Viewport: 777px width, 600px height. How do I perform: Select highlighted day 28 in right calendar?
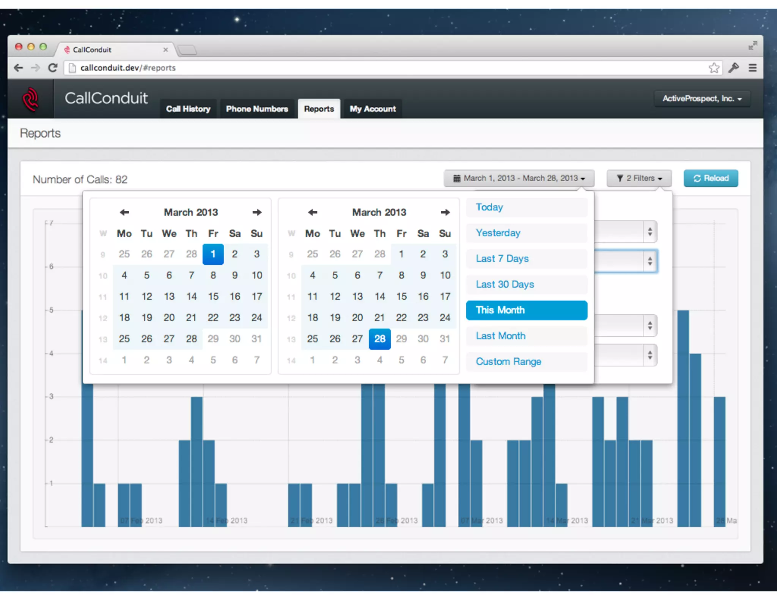pyautogui.click(x=379, y=339)
